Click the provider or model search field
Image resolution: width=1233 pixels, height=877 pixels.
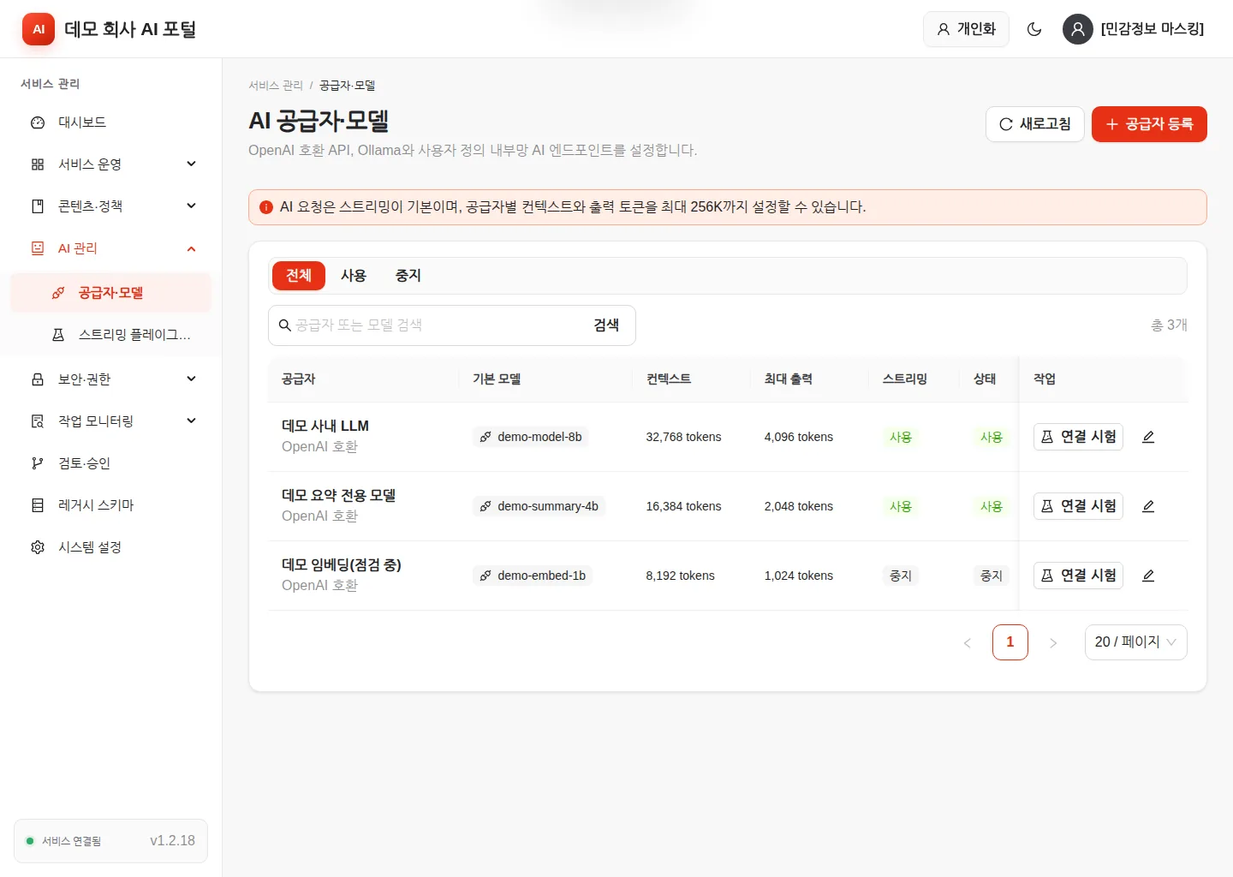point(437,325)
